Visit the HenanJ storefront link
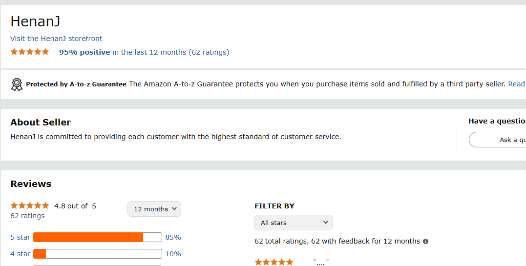 pos(56,39)
